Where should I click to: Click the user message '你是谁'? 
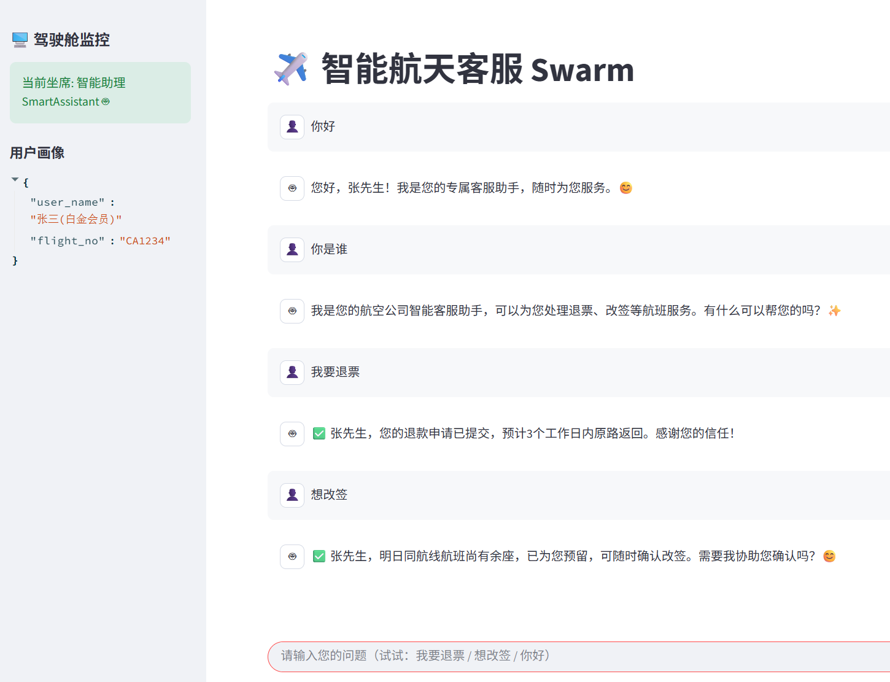329,249
